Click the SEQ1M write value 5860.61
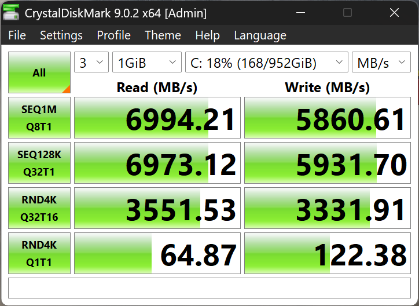Image resolution: width=419 pixels, height=306 pixels. (x=328, y=118)
